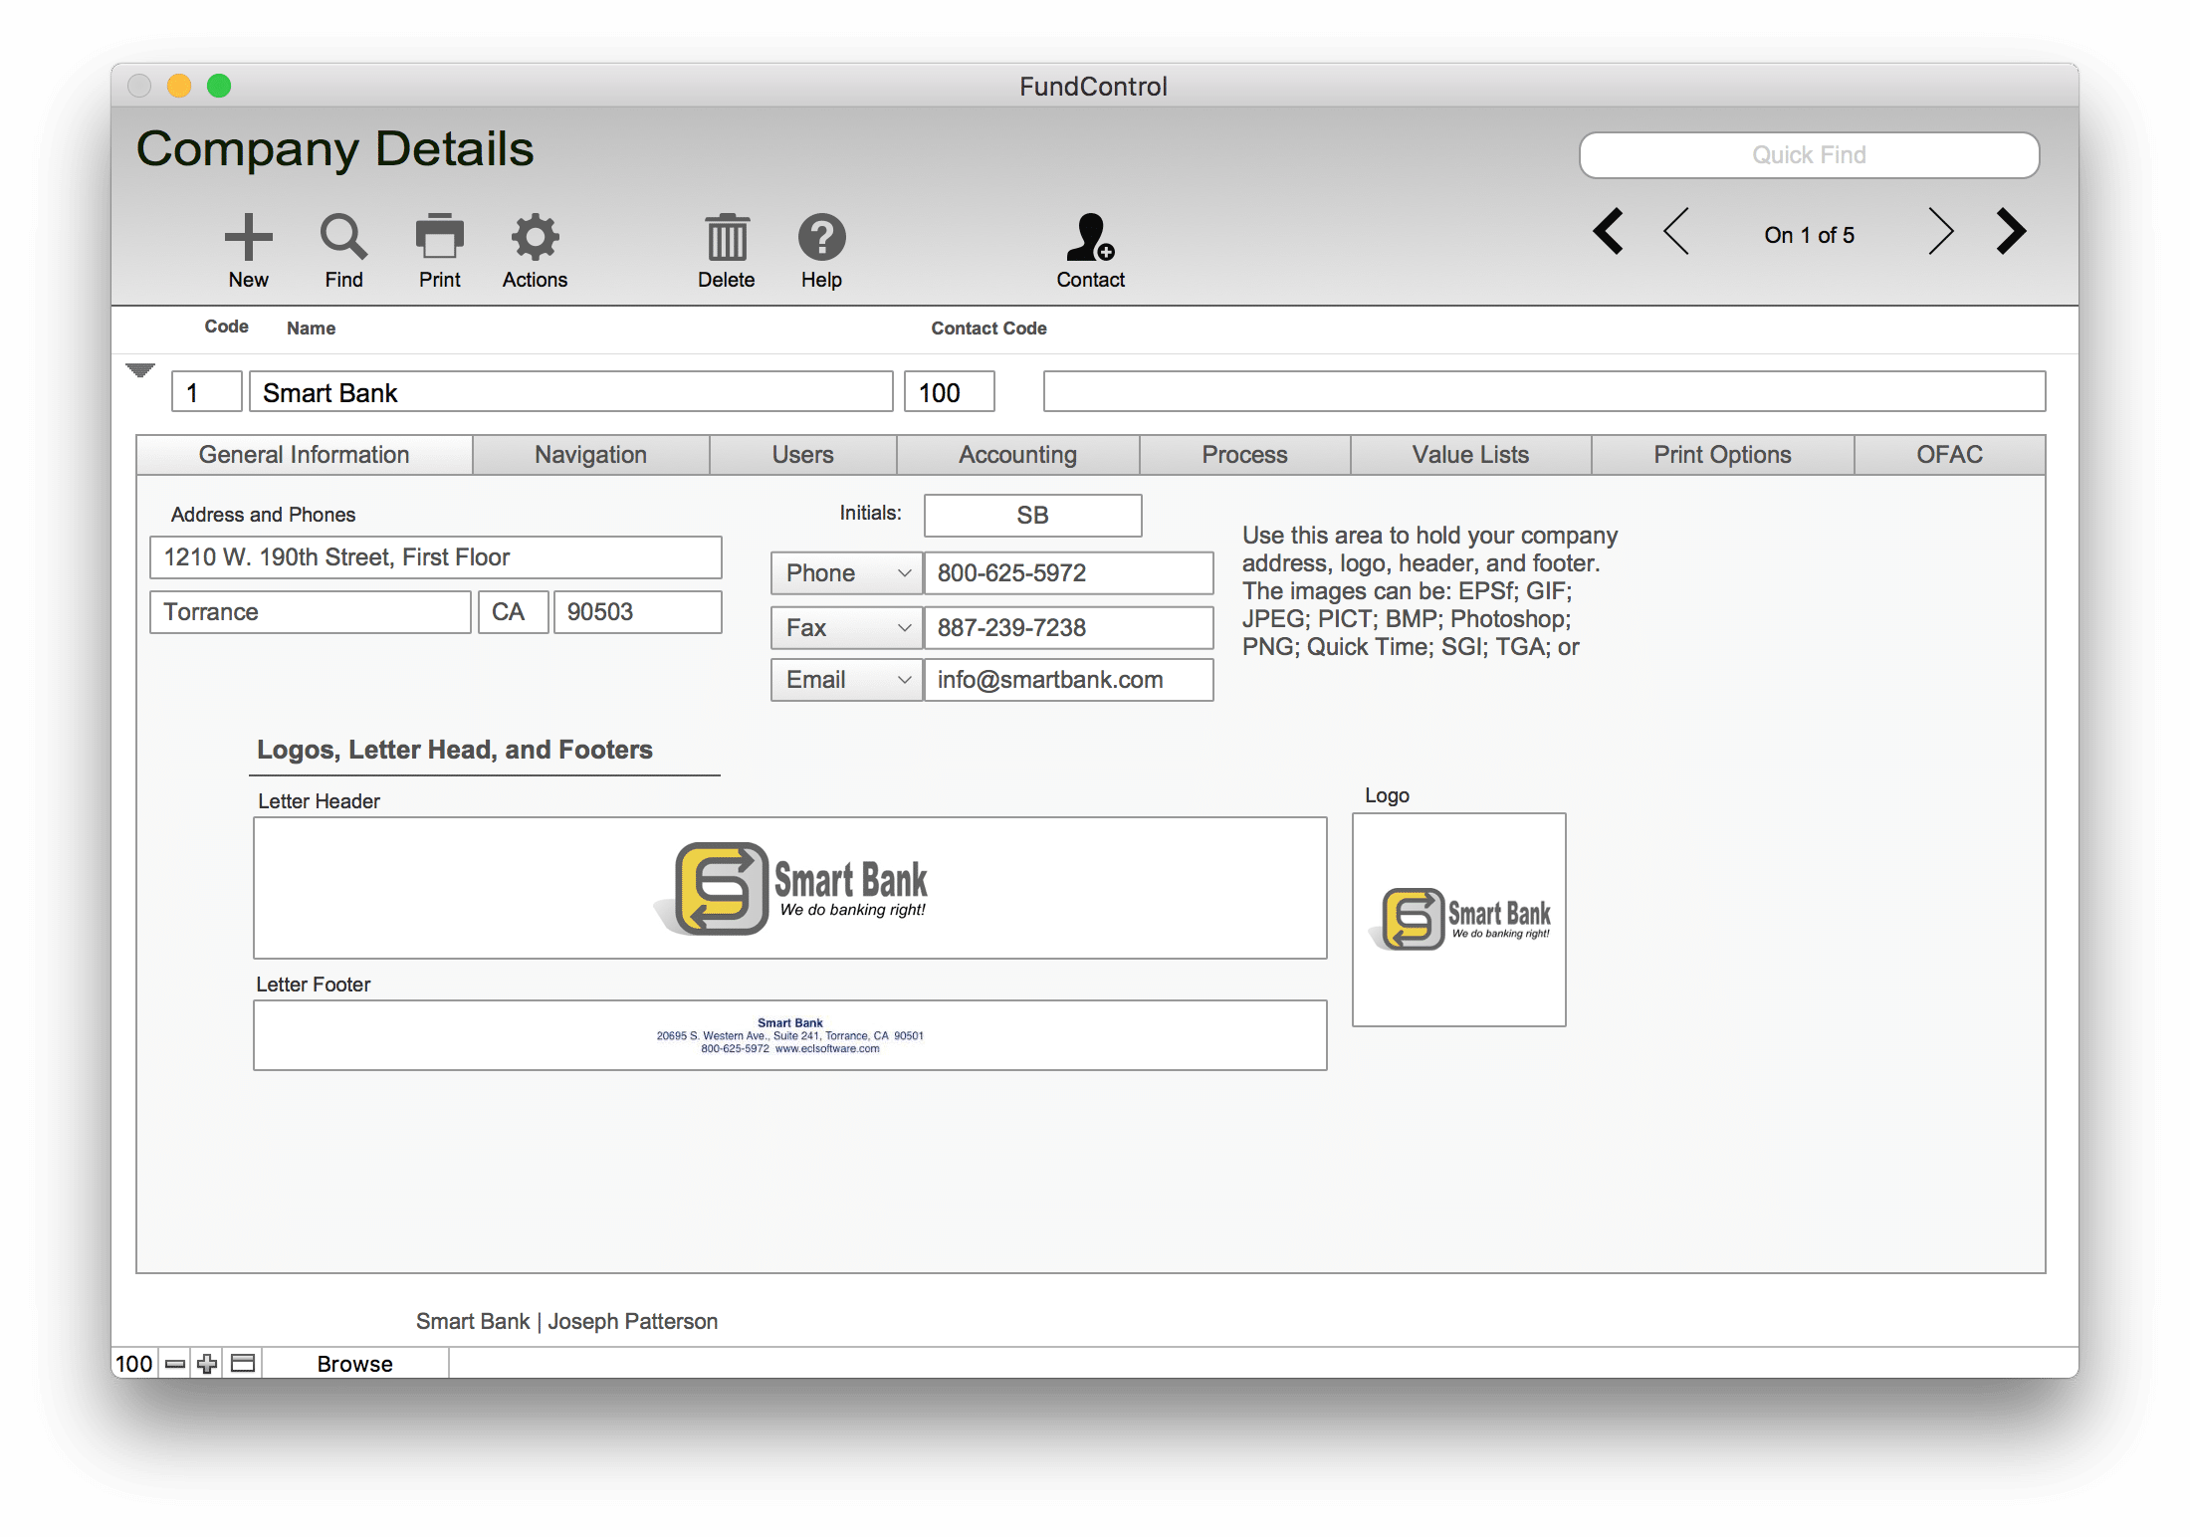The image size is (2190, 1537).
Task: Navigate to last record using fast-forward icon
Action: (2012, 233)
